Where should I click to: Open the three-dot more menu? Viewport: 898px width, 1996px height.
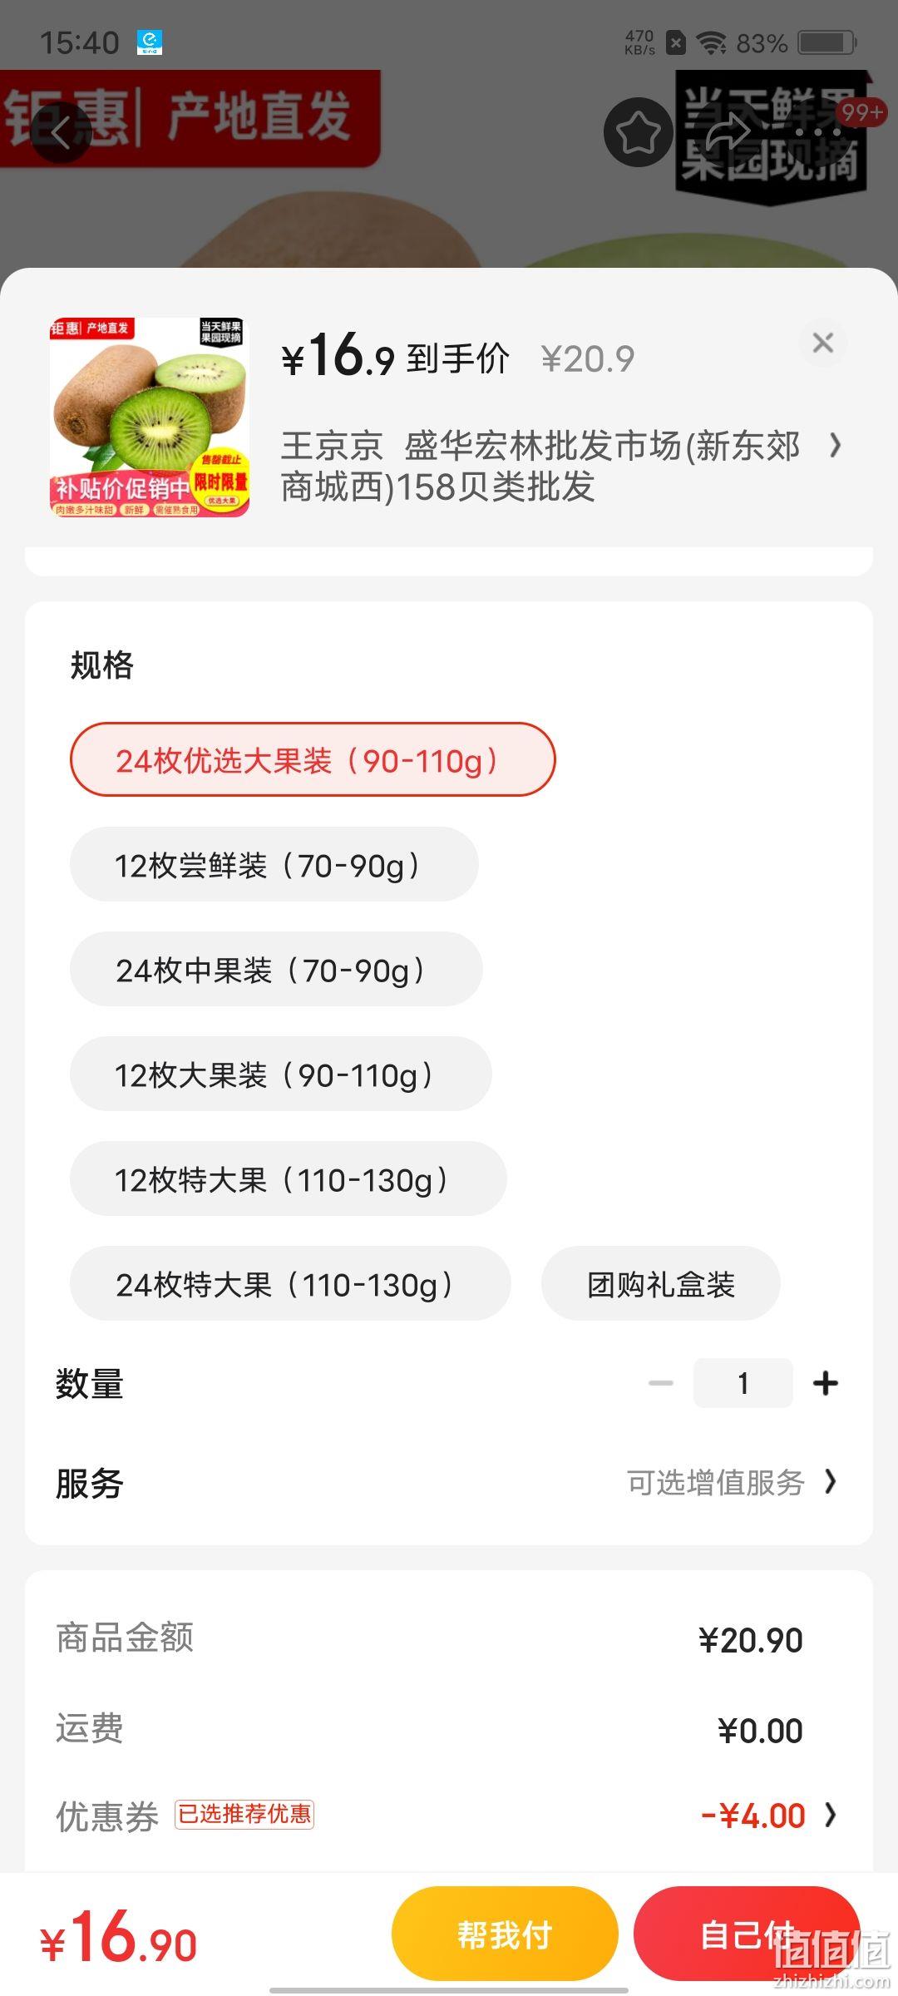coord(818,132)
